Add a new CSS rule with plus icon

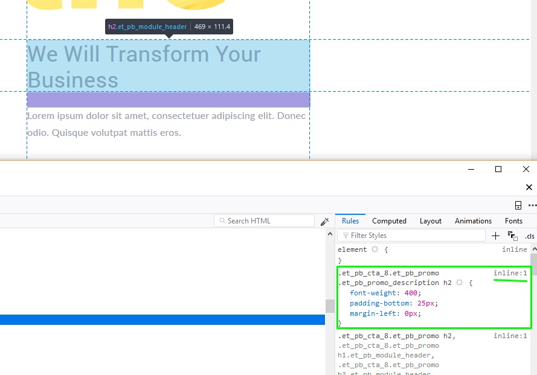point(495,236)
